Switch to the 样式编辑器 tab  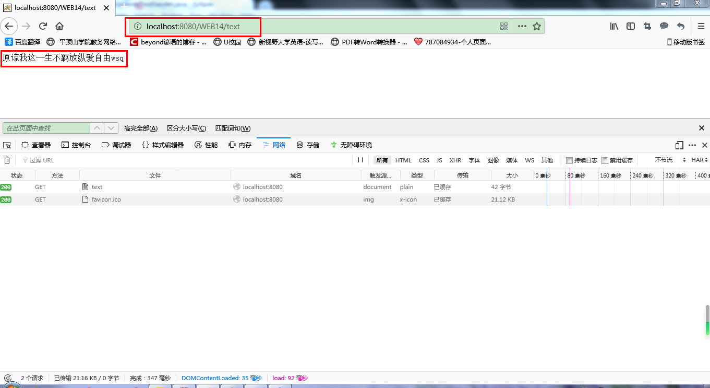pos(163,145)
